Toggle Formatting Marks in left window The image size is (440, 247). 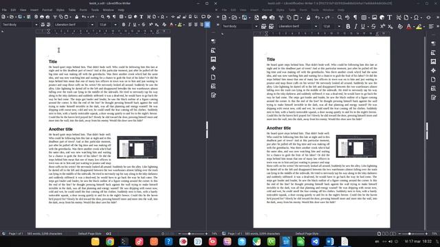click(x=114, y=16)
